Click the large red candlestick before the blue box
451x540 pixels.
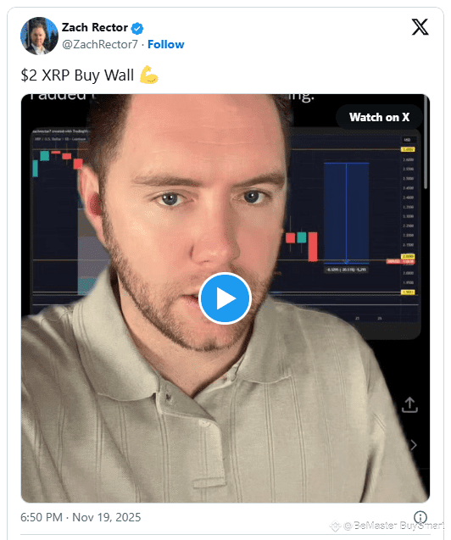point(313,247)
